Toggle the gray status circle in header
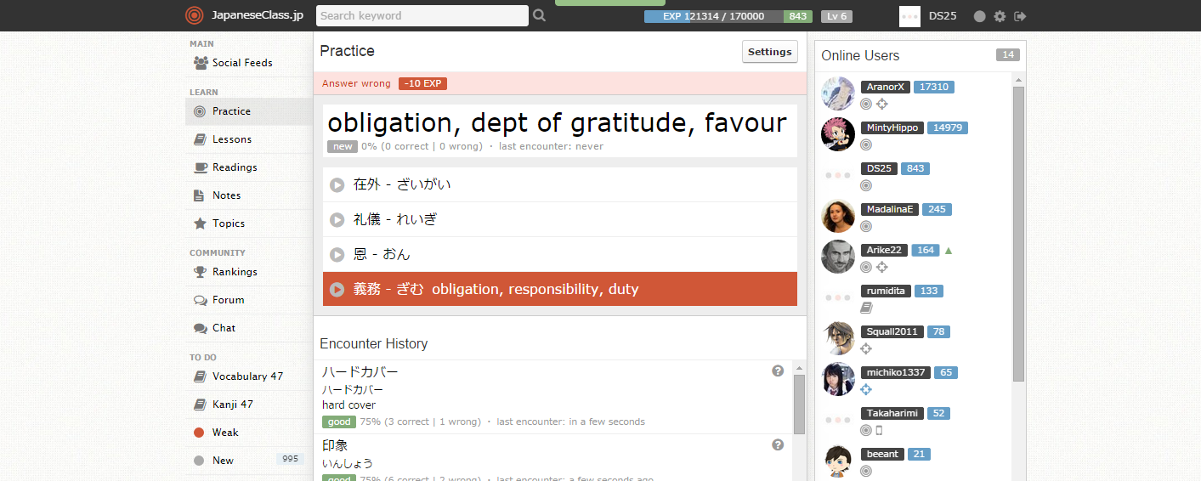The width and height of the screenshot is (1201, 481). (x=980, y=16)
